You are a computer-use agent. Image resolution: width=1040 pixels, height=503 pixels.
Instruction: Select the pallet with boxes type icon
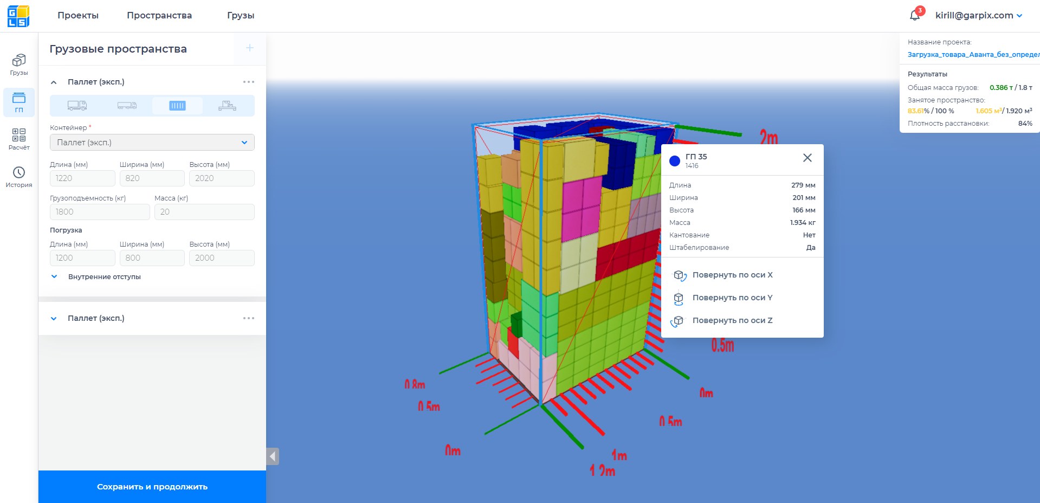tap(227, 106)
